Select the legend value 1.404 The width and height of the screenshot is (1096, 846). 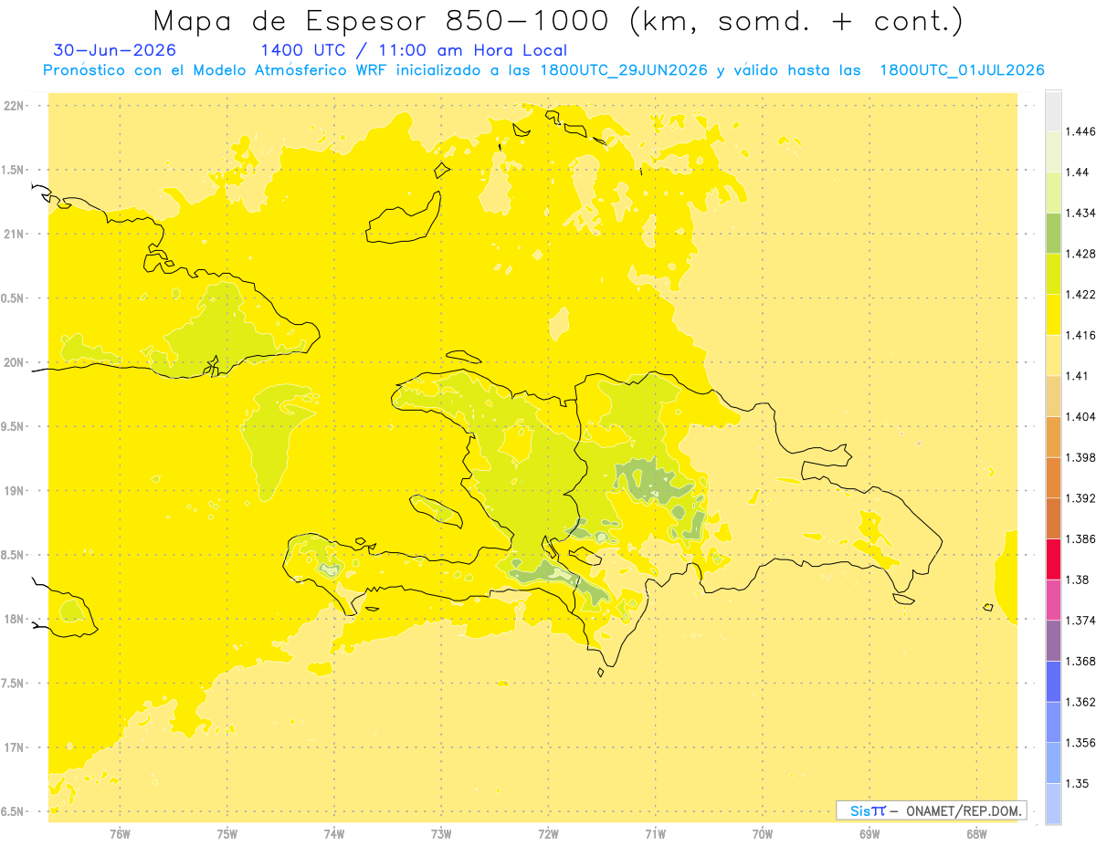[x=1082, y=416]
